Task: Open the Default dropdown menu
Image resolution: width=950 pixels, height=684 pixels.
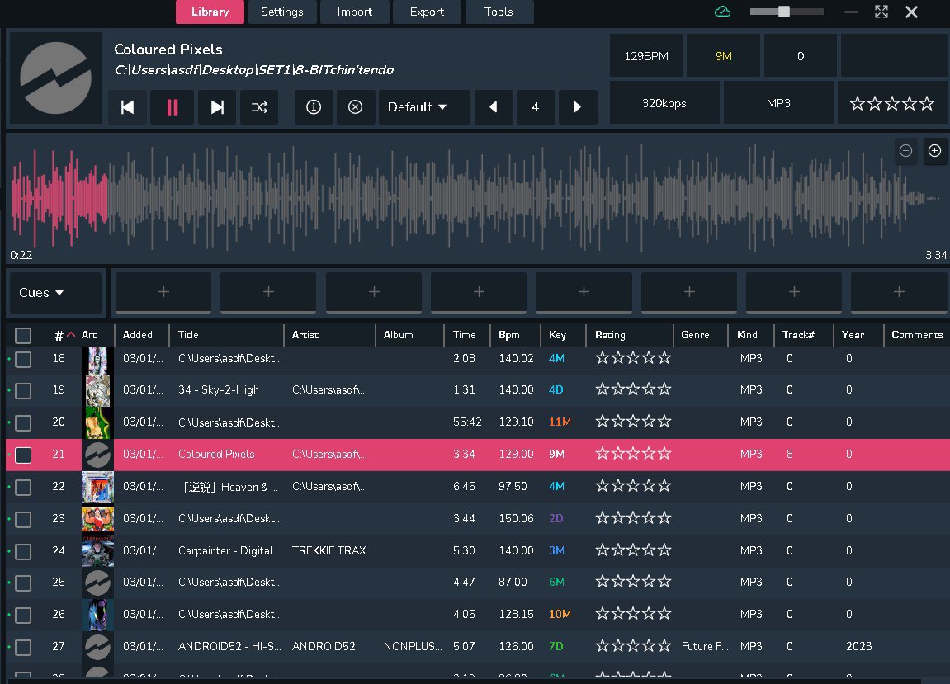Action: [418, 107]
